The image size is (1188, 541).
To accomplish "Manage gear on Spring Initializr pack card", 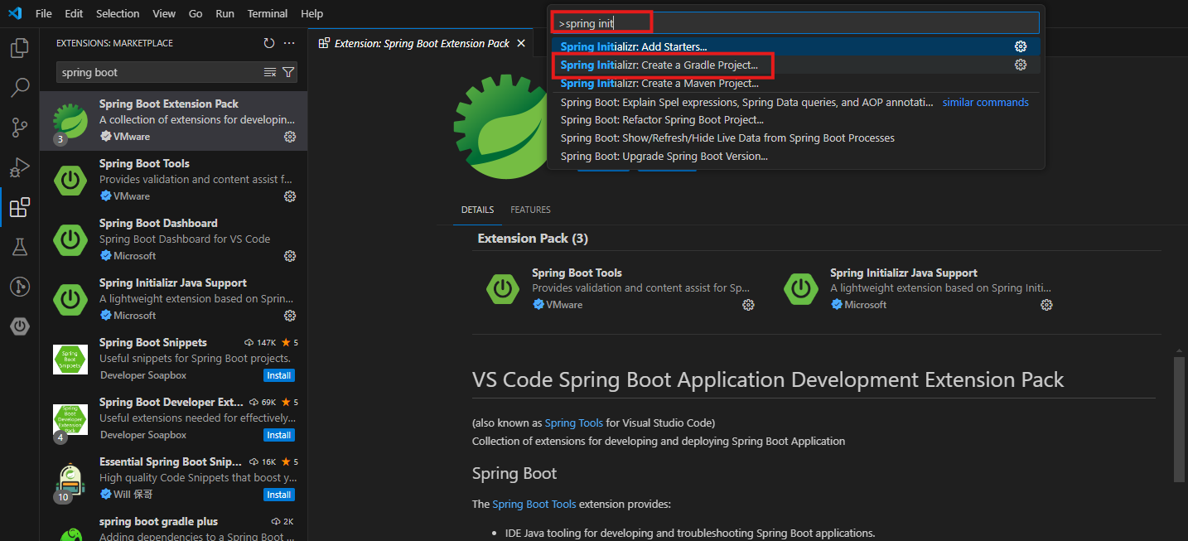I will (1046, 305).
